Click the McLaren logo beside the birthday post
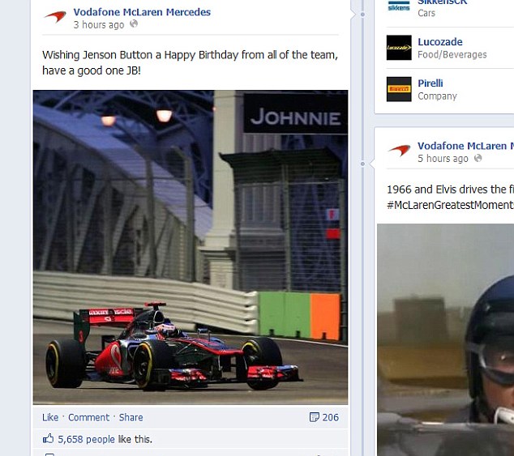 [x=55, y=17]
